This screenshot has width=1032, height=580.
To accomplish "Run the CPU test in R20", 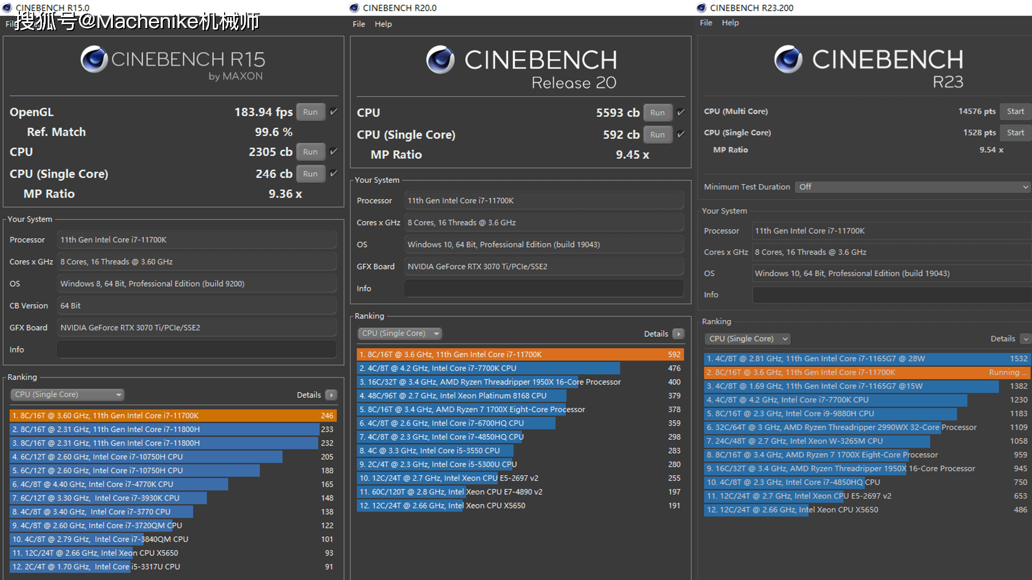I will click(x=657, y=112).
